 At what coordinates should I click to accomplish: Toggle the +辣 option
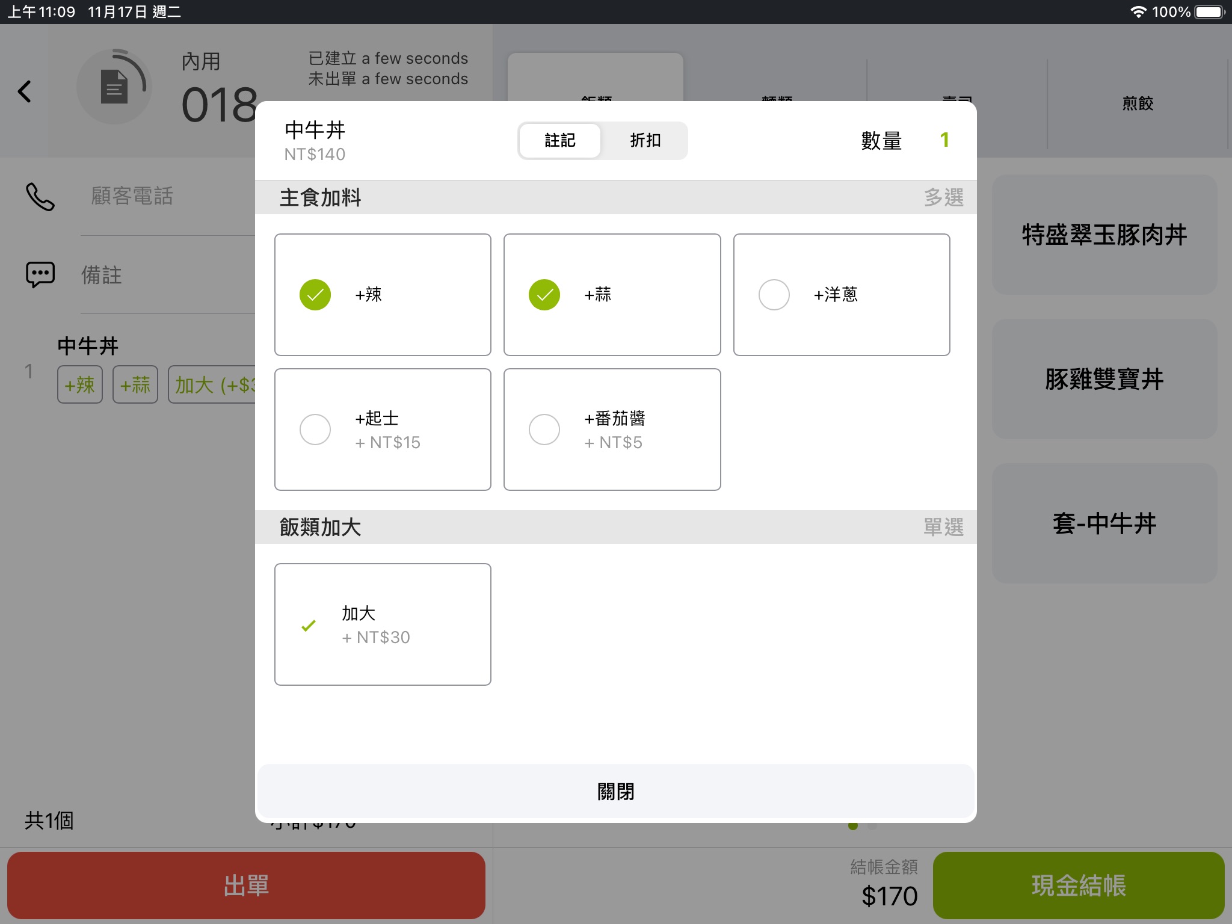[383, 295]
